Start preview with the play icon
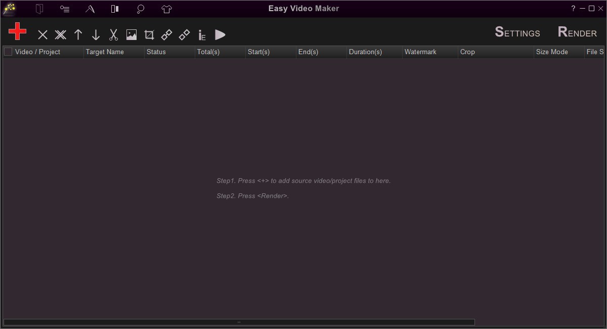 coord(220,34)
